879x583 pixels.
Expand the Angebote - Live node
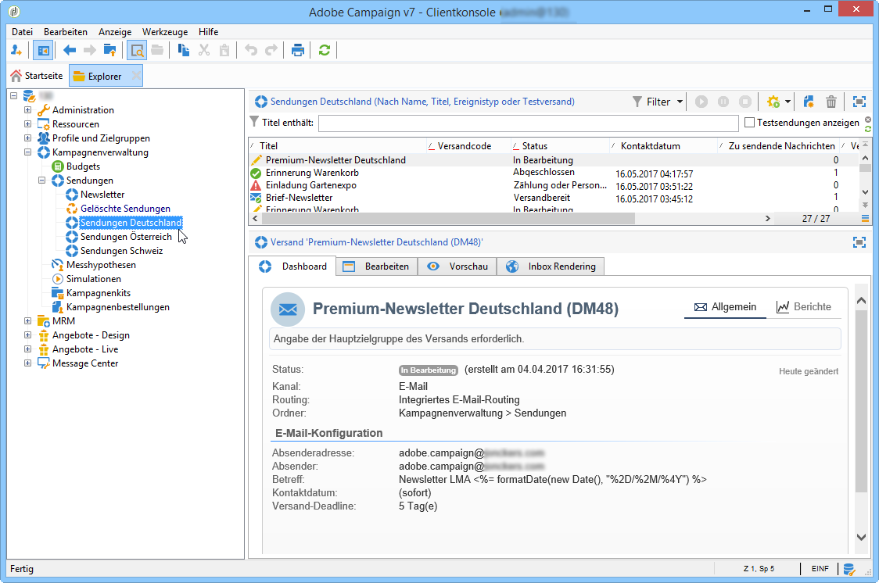(27, 349)
